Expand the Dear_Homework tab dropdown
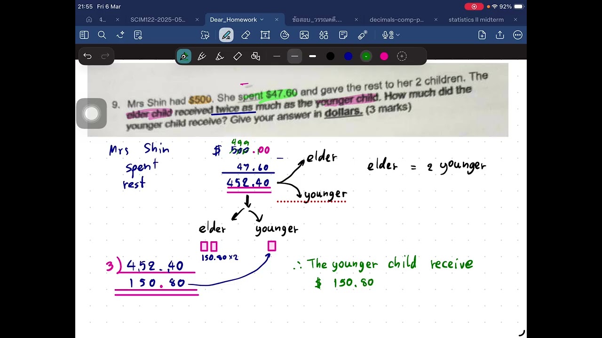 (x=262, y=20)
